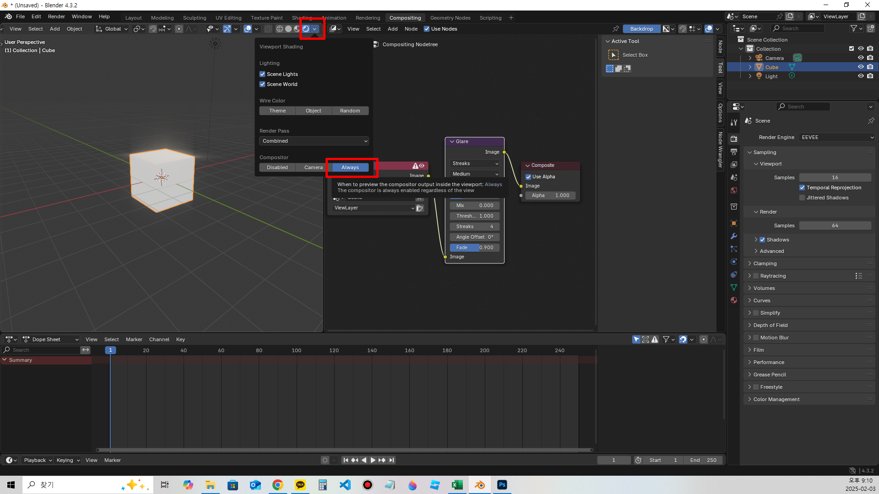Pin the Scene properties context
This screenshot has width=879, height=494.
pyautogui.click(x=871, y=121)
